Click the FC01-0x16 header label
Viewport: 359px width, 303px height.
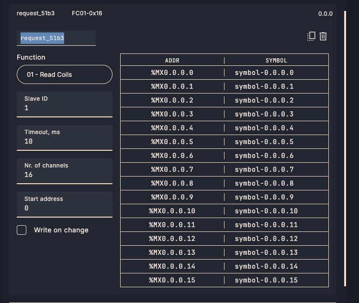coord(87,13)
